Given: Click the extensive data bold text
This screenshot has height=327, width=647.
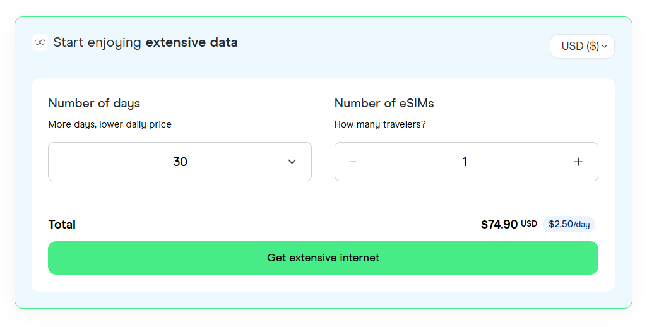Looking at the screenshot, I should tap(191, 42).
